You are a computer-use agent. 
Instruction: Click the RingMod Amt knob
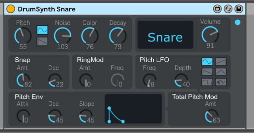click(86, 80)
